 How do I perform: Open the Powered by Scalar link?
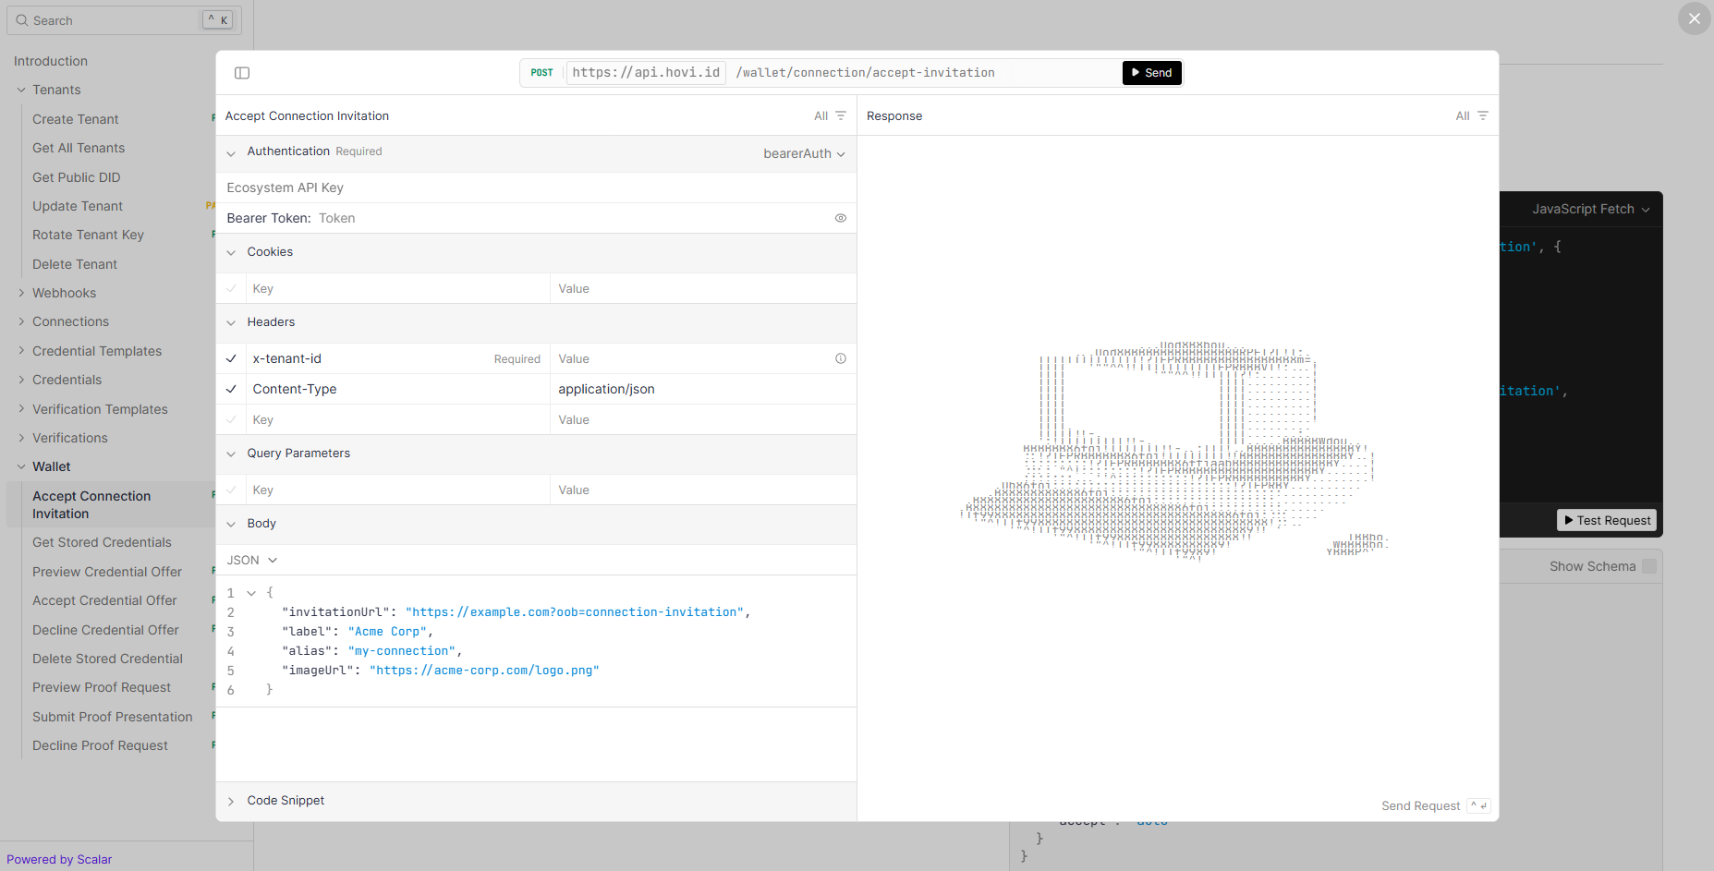[59, 859]
